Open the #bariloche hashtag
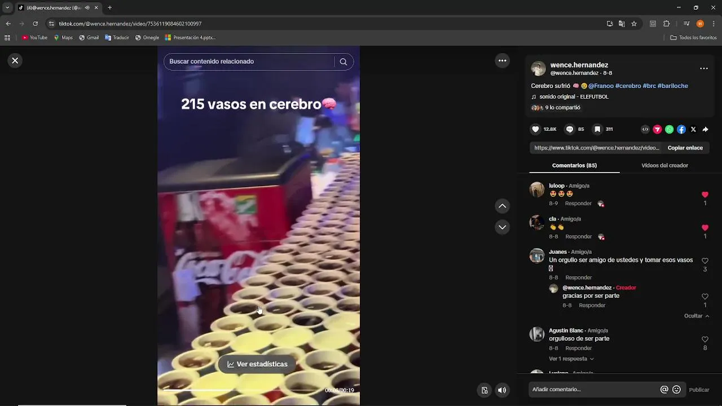This screenshot has width=722, height=406. pyautogui.click(x=672, y=86)
